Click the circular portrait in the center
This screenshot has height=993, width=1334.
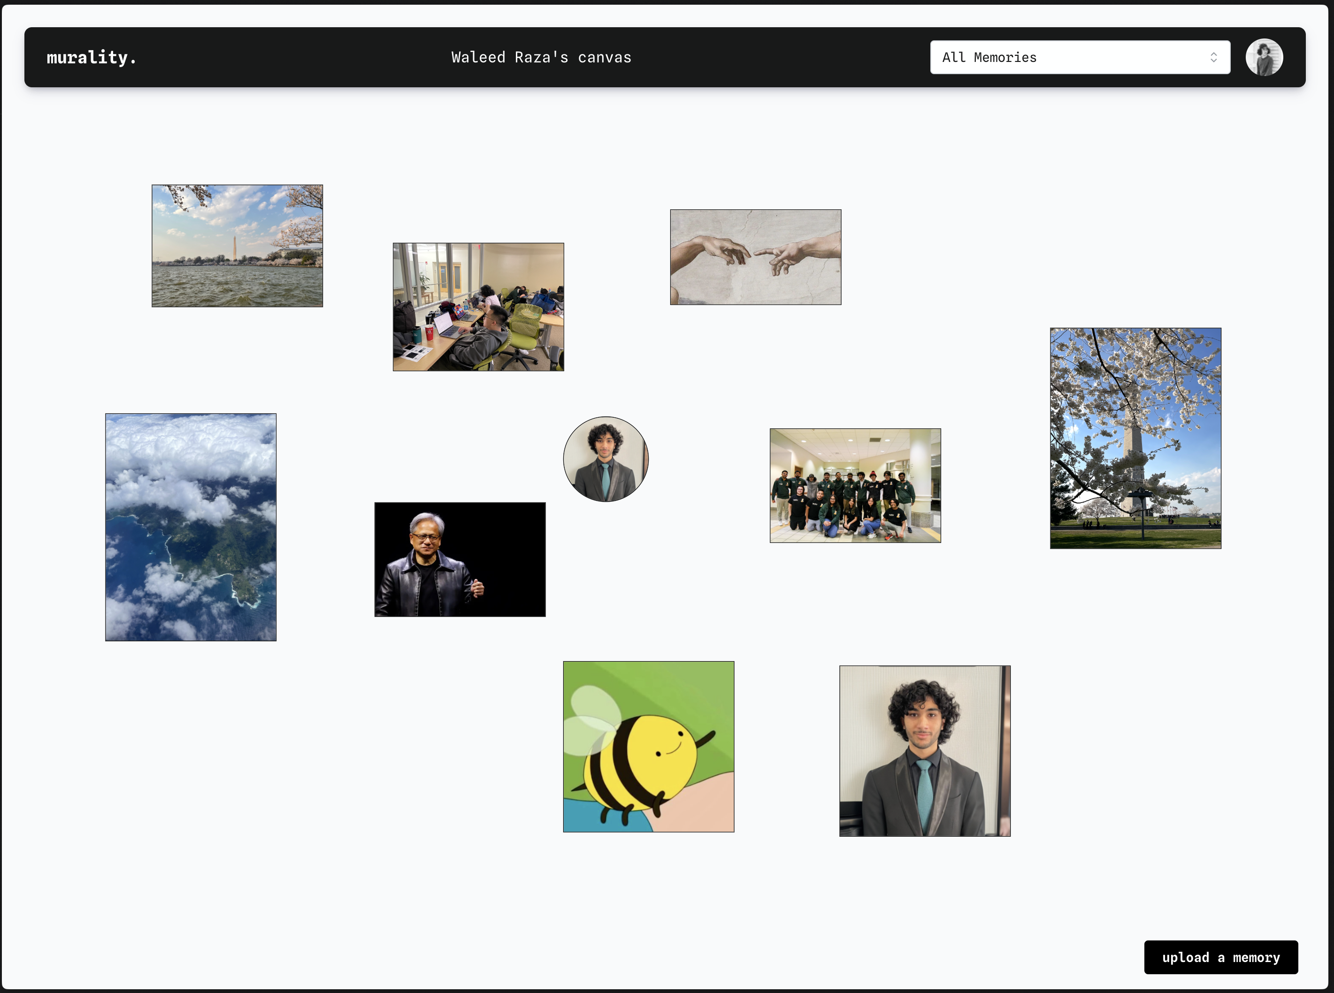pyautogui.click(x=606, y=459)
